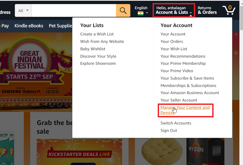Click the India flag language icon
This screenshot has width=243, height=165.
(141, 14)
